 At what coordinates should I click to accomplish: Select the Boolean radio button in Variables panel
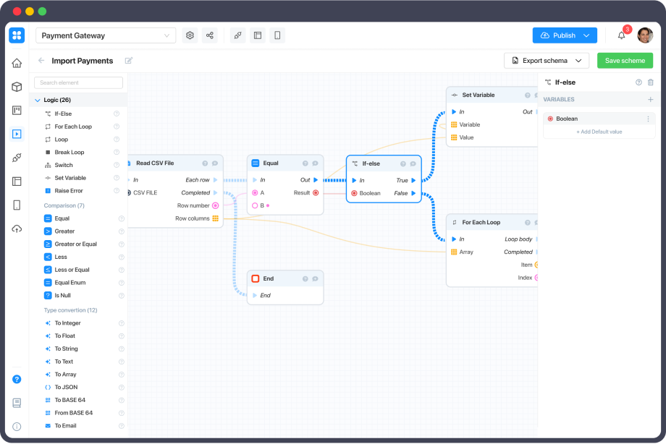(551, 118)
